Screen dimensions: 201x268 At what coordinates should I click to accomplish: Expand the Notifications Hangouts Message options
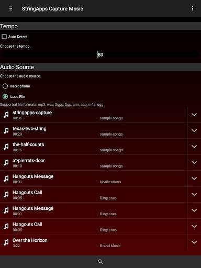tap(194, 178)
